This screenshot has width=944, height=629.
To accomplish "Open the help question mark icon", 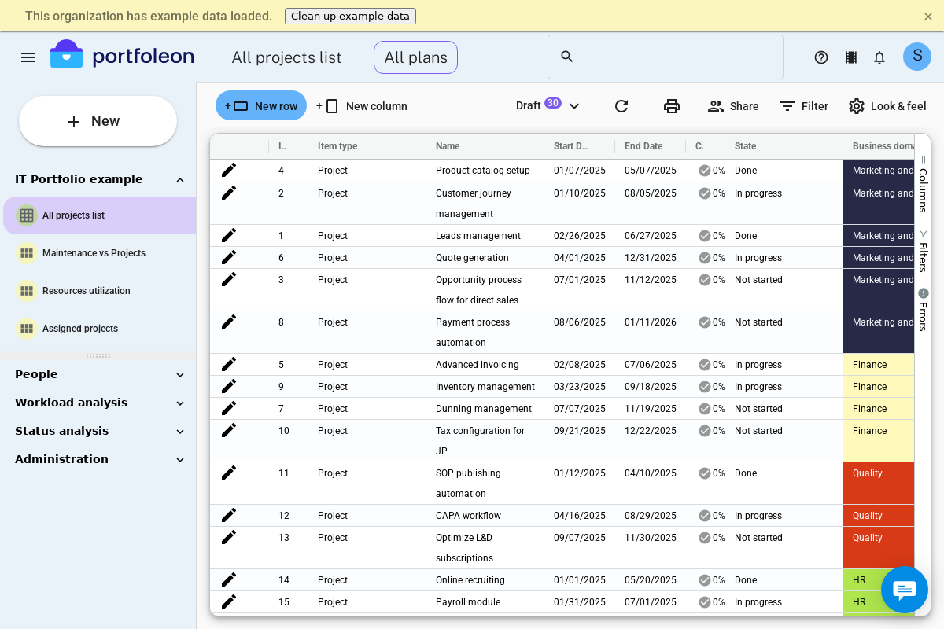I will [821, 57].
